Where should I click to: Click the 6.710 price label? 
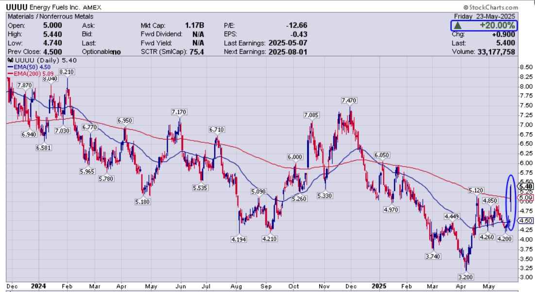pyautogui.click(x=217, y=130)
